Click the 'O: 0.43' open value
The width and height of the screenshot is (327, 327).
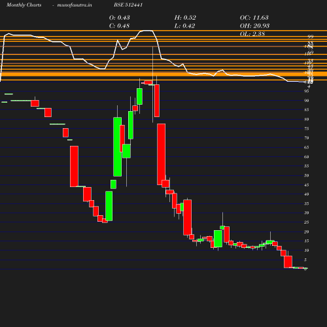coord(120,18)
